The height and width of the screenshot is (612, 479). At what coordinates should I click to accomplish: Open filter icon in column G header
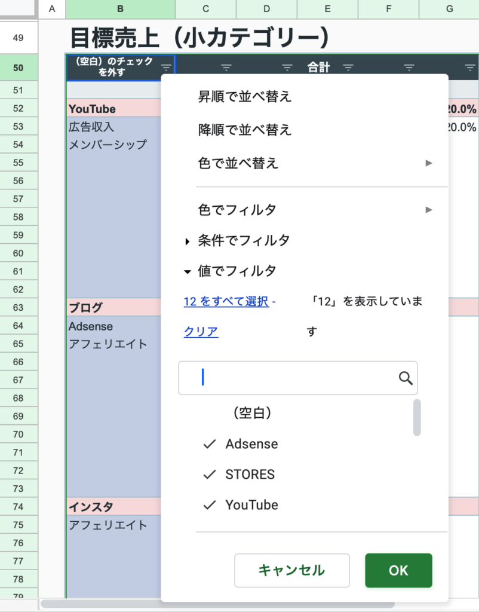(469, 68)
